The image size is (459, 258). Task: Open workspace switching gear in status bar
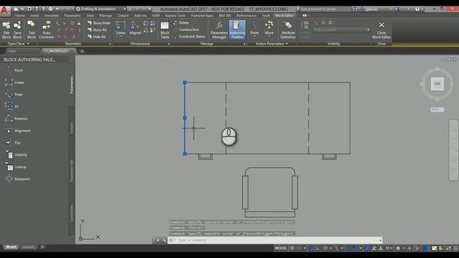click(x=398, y=248)
